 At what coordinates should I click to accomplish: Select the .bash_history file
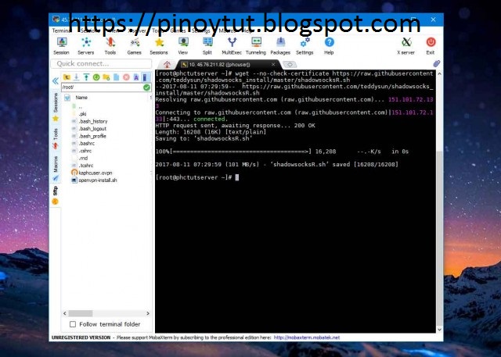pyautogui.click(x=93, y=121)
